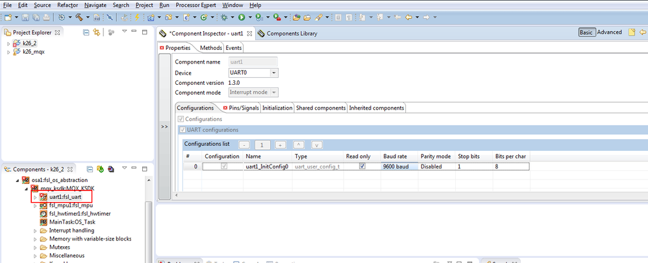Image resolution: width=648 pixels, height=263 pixels.
Task: Click the Open folder toolbar icon
Action: [x=307, y=17]
